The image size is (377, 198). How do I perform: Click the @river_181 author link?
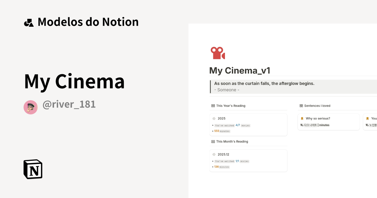(69, 104)
